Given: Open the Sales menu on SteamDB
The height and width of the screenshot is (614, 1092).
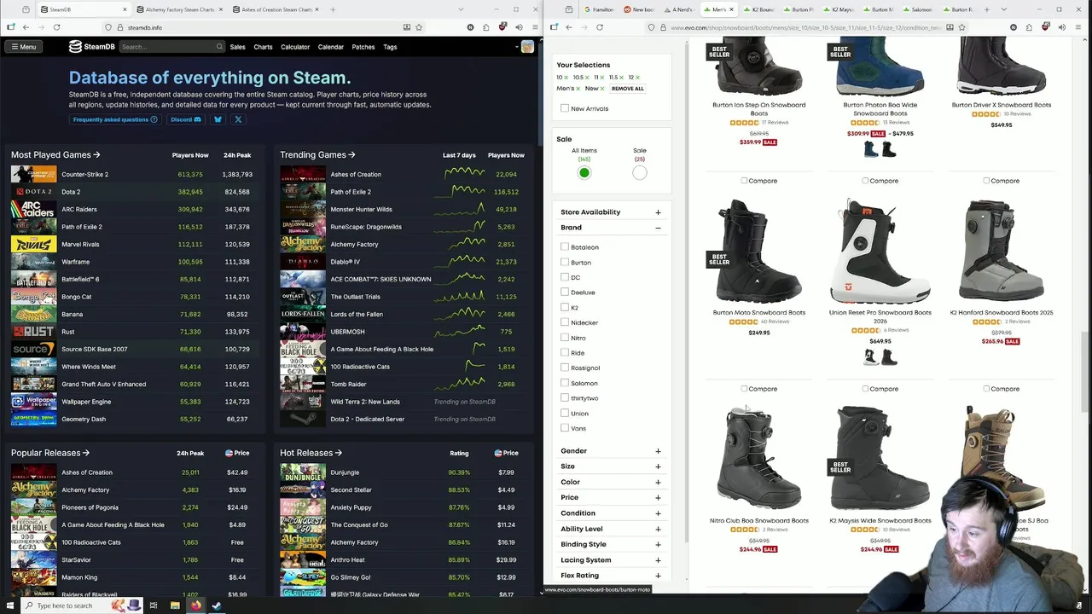Looking at the screenshot, I should pos(237,47).
